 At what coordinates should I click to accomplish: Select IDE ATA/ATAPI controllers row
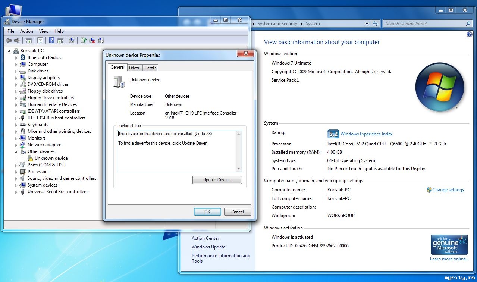[x=54, y=111]
